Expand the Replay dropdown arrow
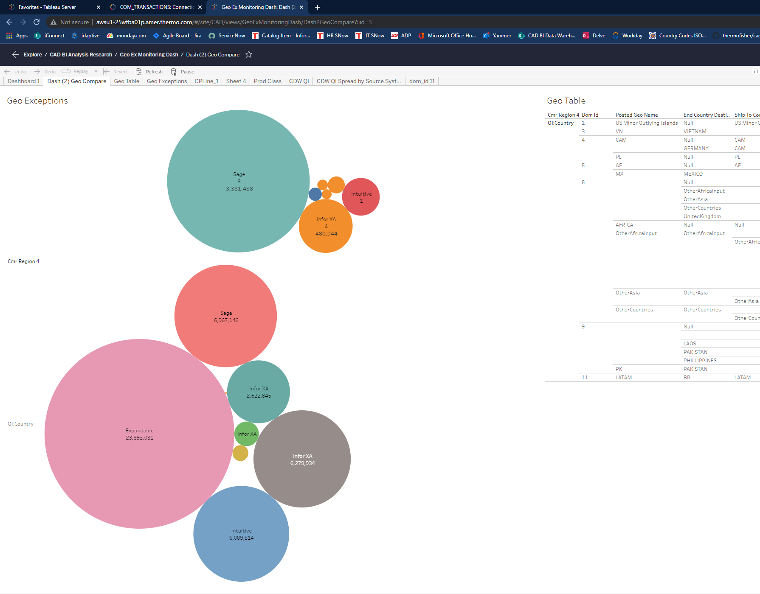This screenshot has height=594, width=760. [96, 71]
